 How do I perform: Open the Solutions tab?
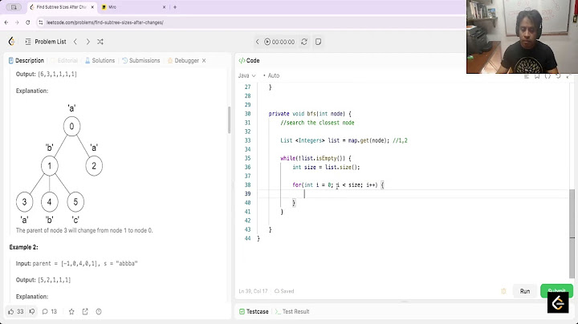[x=100, y=60]
